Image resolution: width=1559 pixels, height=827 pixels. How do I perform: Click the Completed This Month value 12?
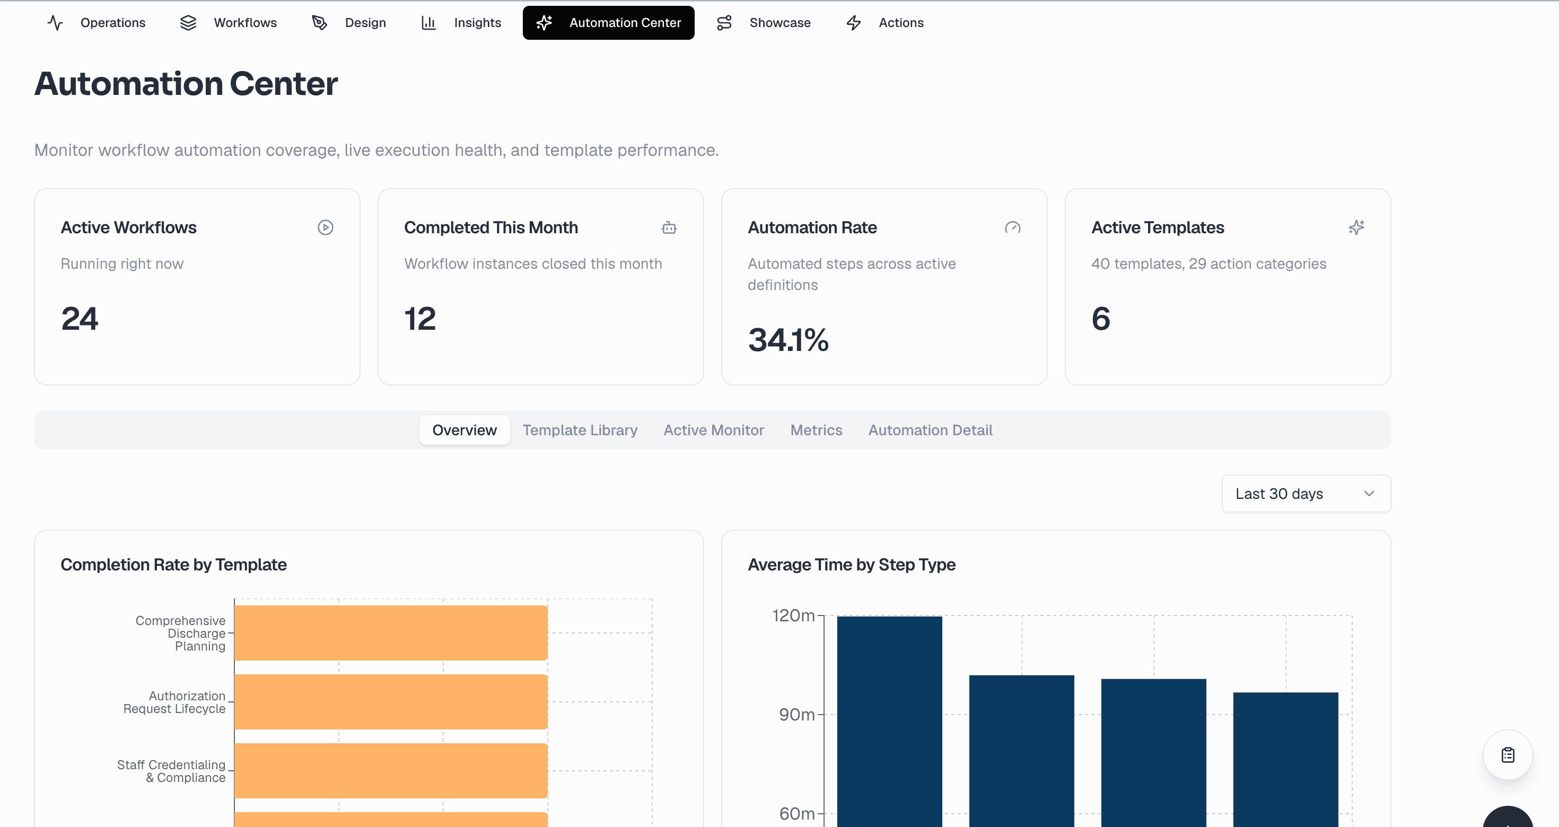tap(420, 319)
